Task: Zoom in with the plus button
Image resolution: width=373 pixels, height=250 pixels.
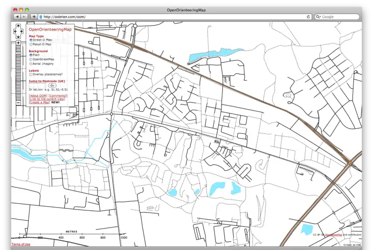Action: click(18, 43)
